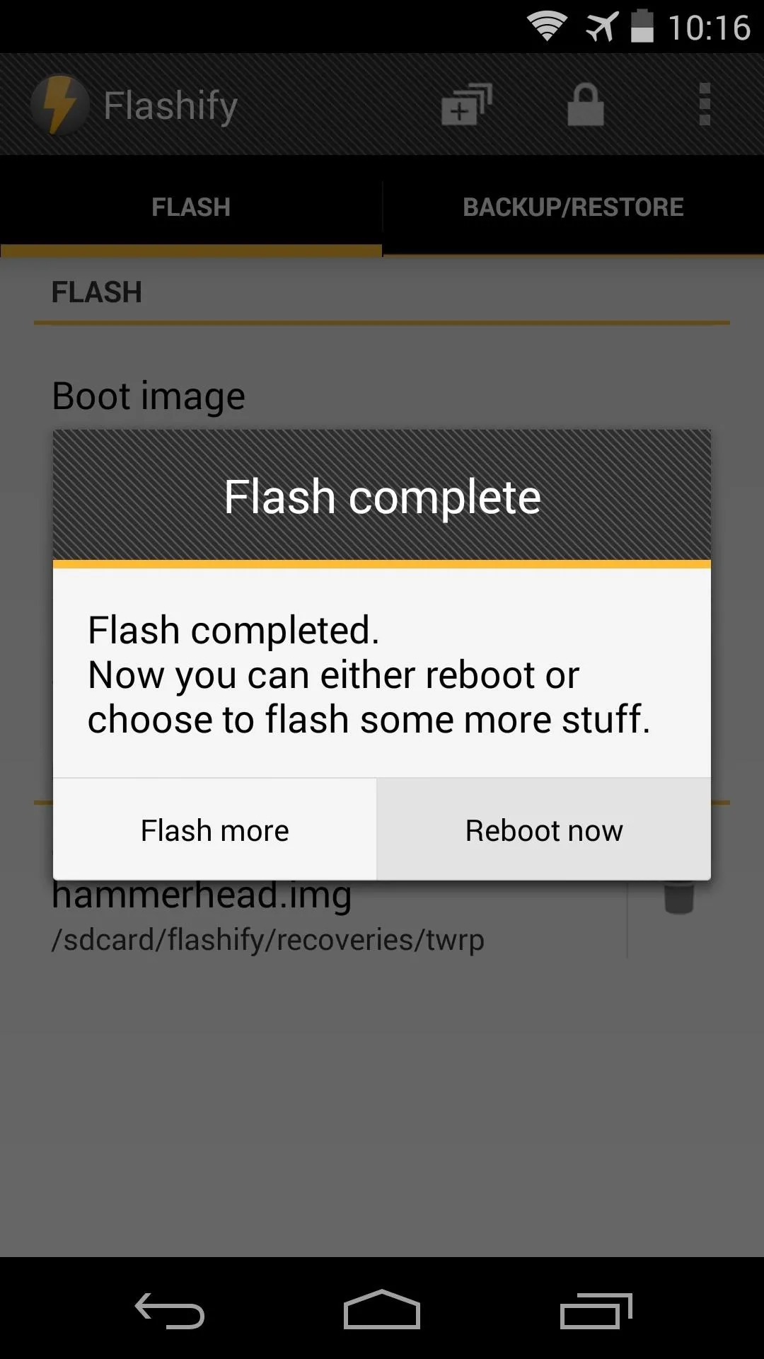Switch to the BACKUP/RESTORE tab
The width and height of the screenshot is (764, 1359).
573,207
